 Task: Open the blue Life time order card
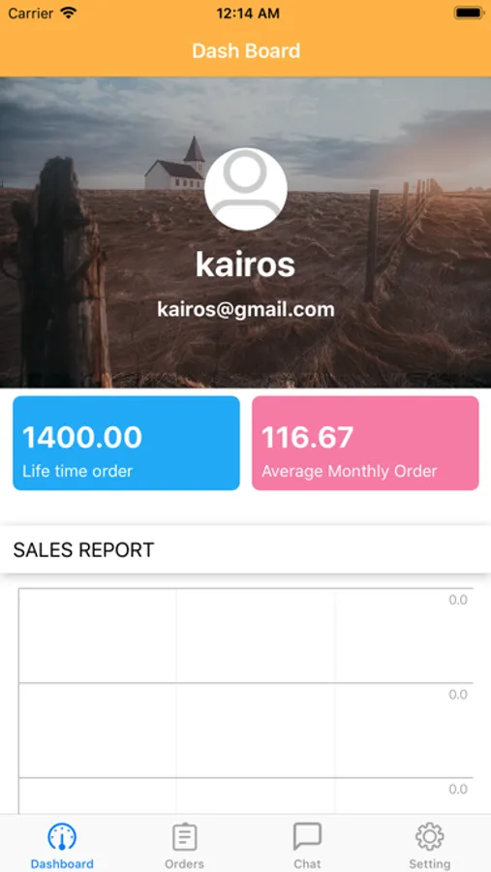pos(126,443)
